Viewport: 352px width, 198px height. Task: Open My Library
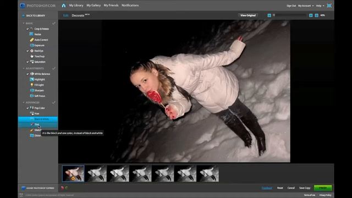[76, 5]
